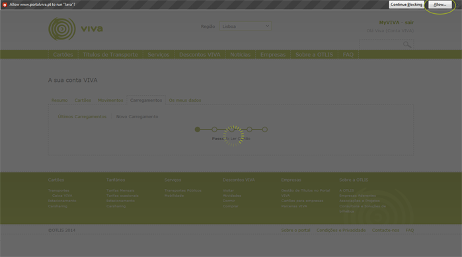Click the MyVIVA - sair link
The height and width of the screenshot is (257, 462).
[x=397, y=22]
